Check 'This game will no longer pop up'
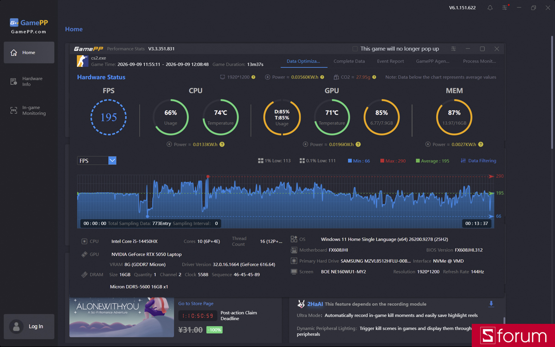 point(355,49)
